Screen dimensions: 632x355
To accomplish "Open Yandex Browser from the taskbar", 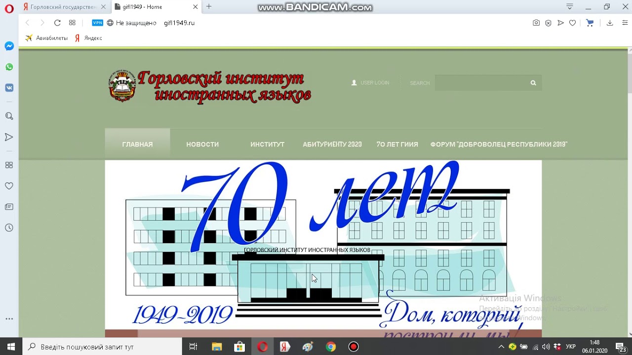I will click(x=285, y=347).
